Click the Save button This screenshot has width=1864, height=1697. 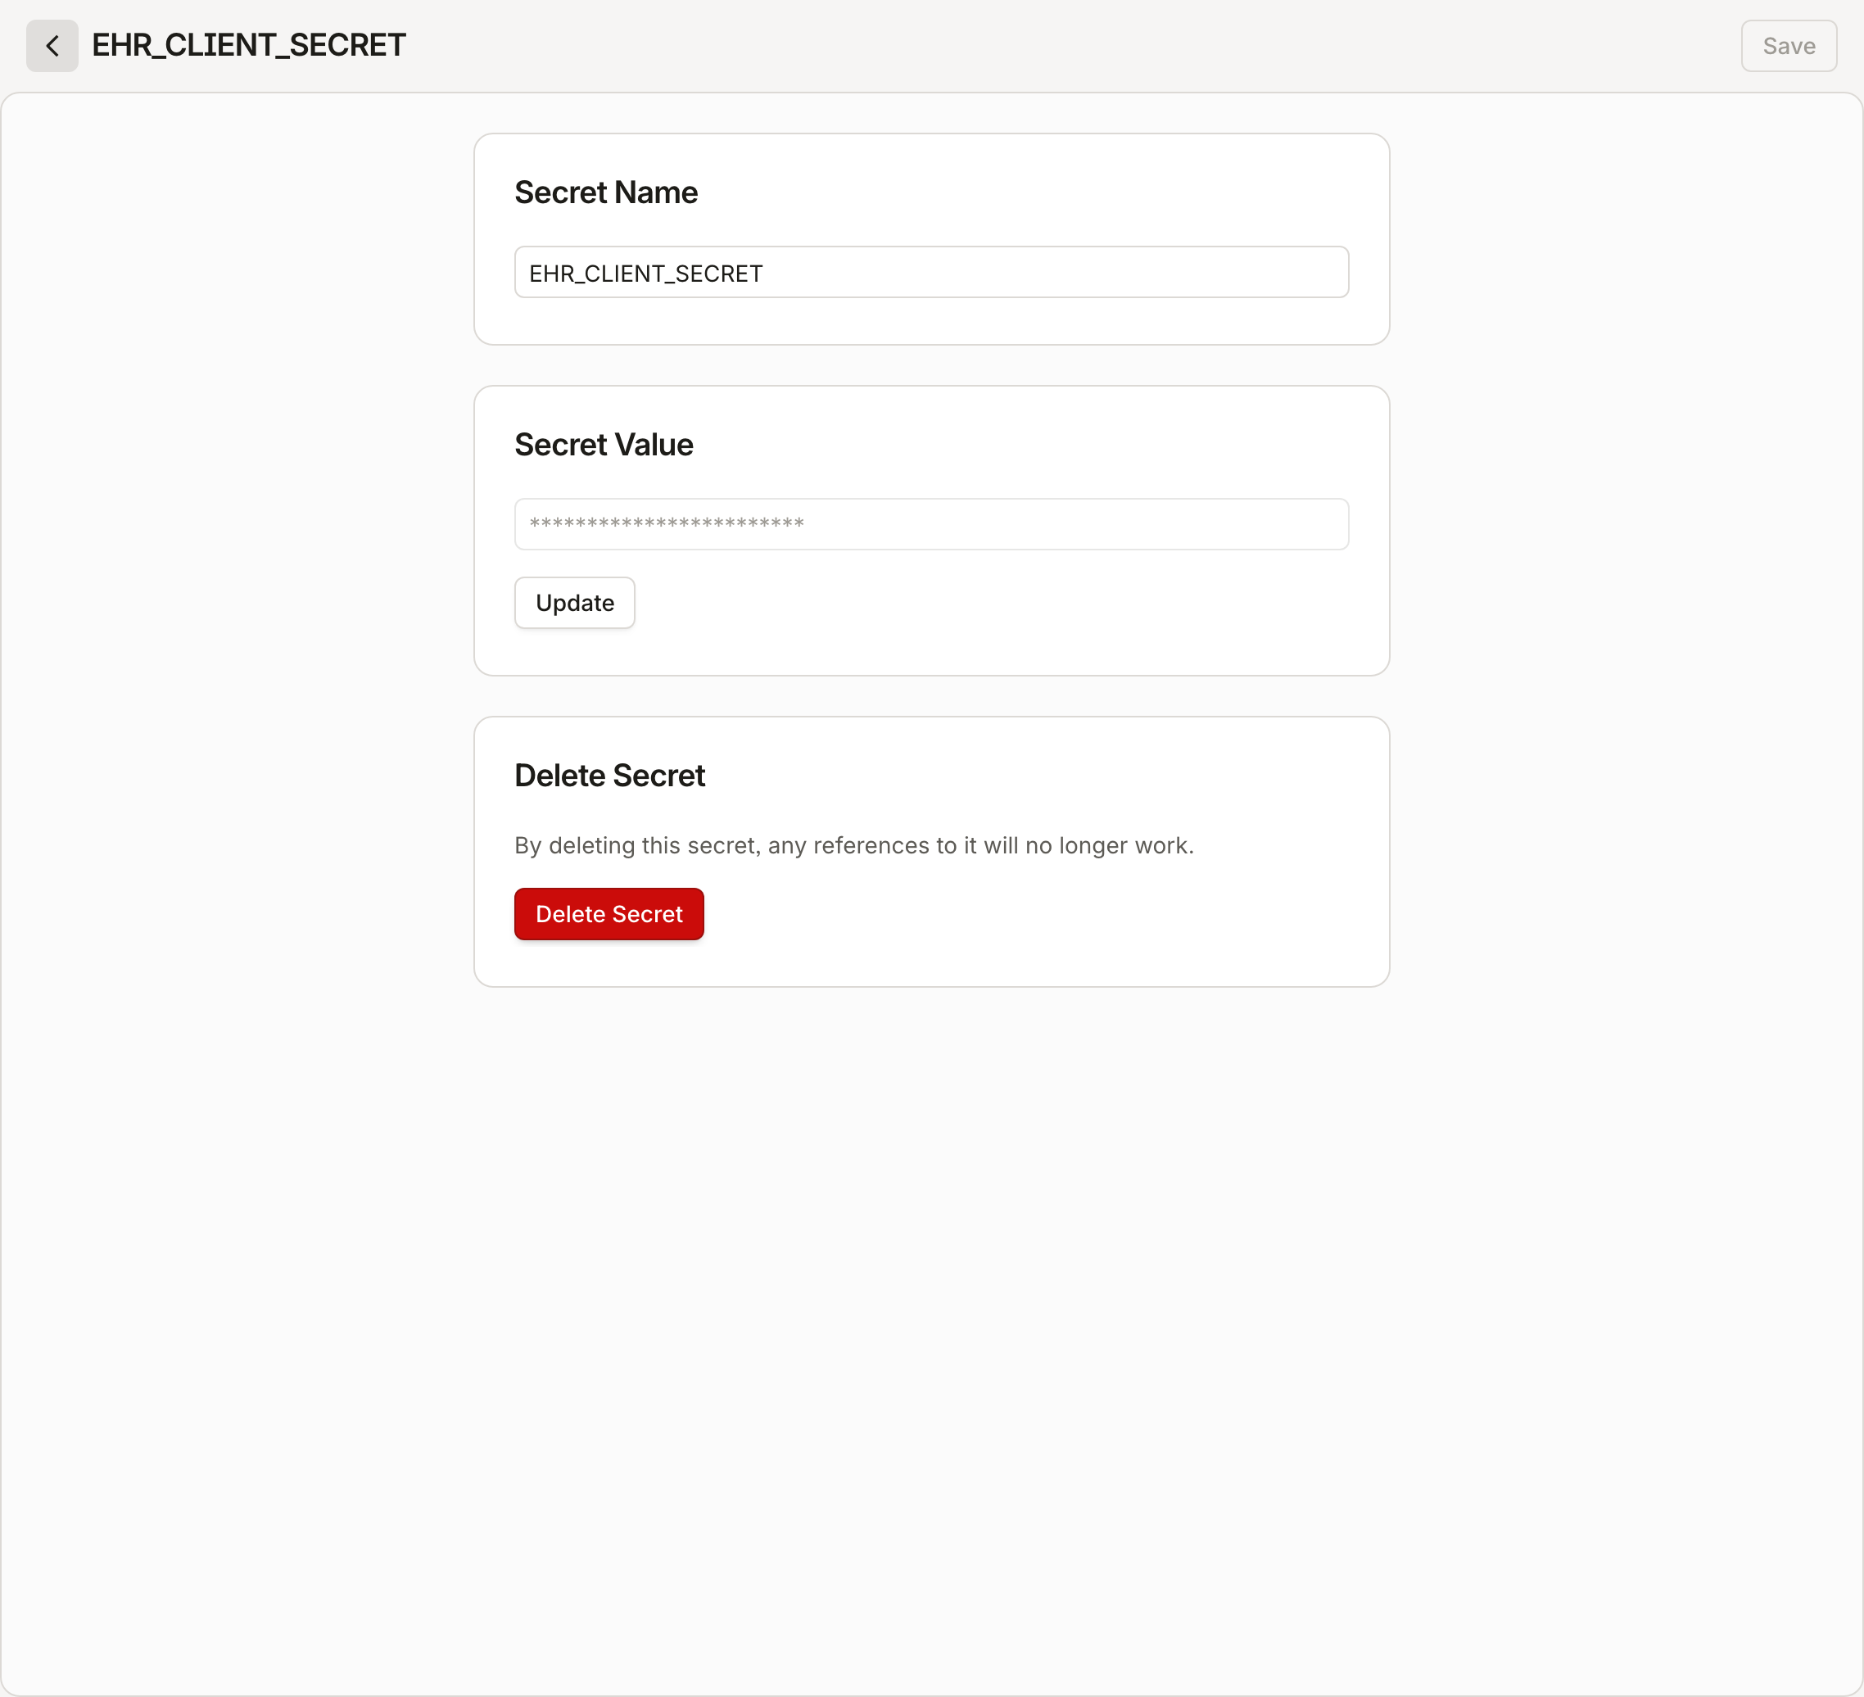(x=1788, y=45)
